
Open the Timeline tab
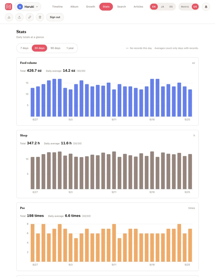tap(57, 7)
